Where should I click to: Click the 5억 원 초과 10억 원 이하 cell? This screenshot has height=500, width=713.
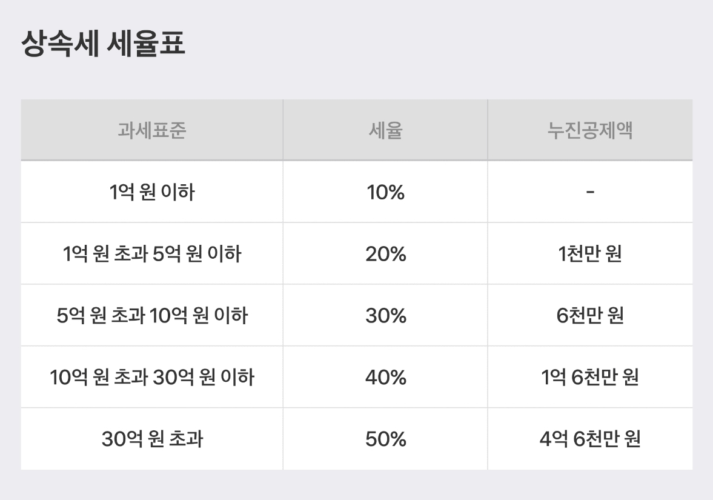coord(151,316)
